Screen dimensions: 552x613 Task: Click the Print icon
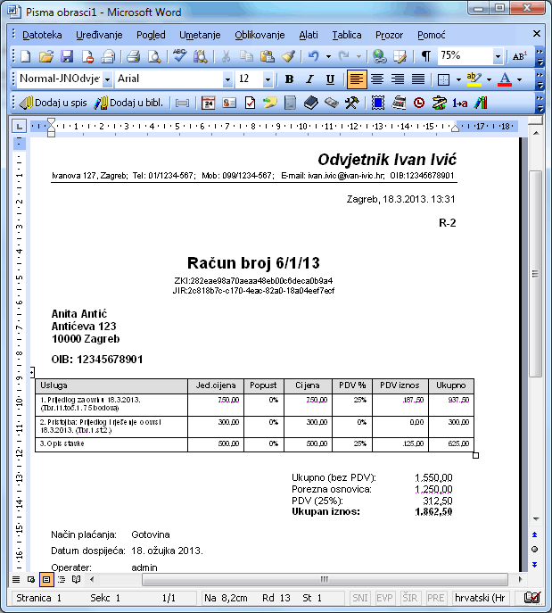tap(133, 56)
